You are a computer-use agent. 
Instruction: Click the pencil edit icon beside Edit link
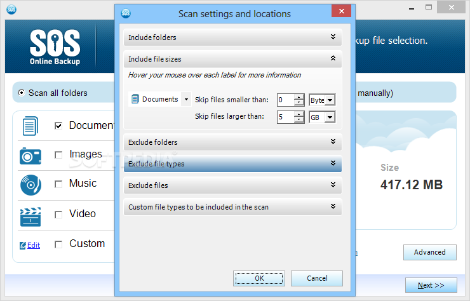(23, 246)
